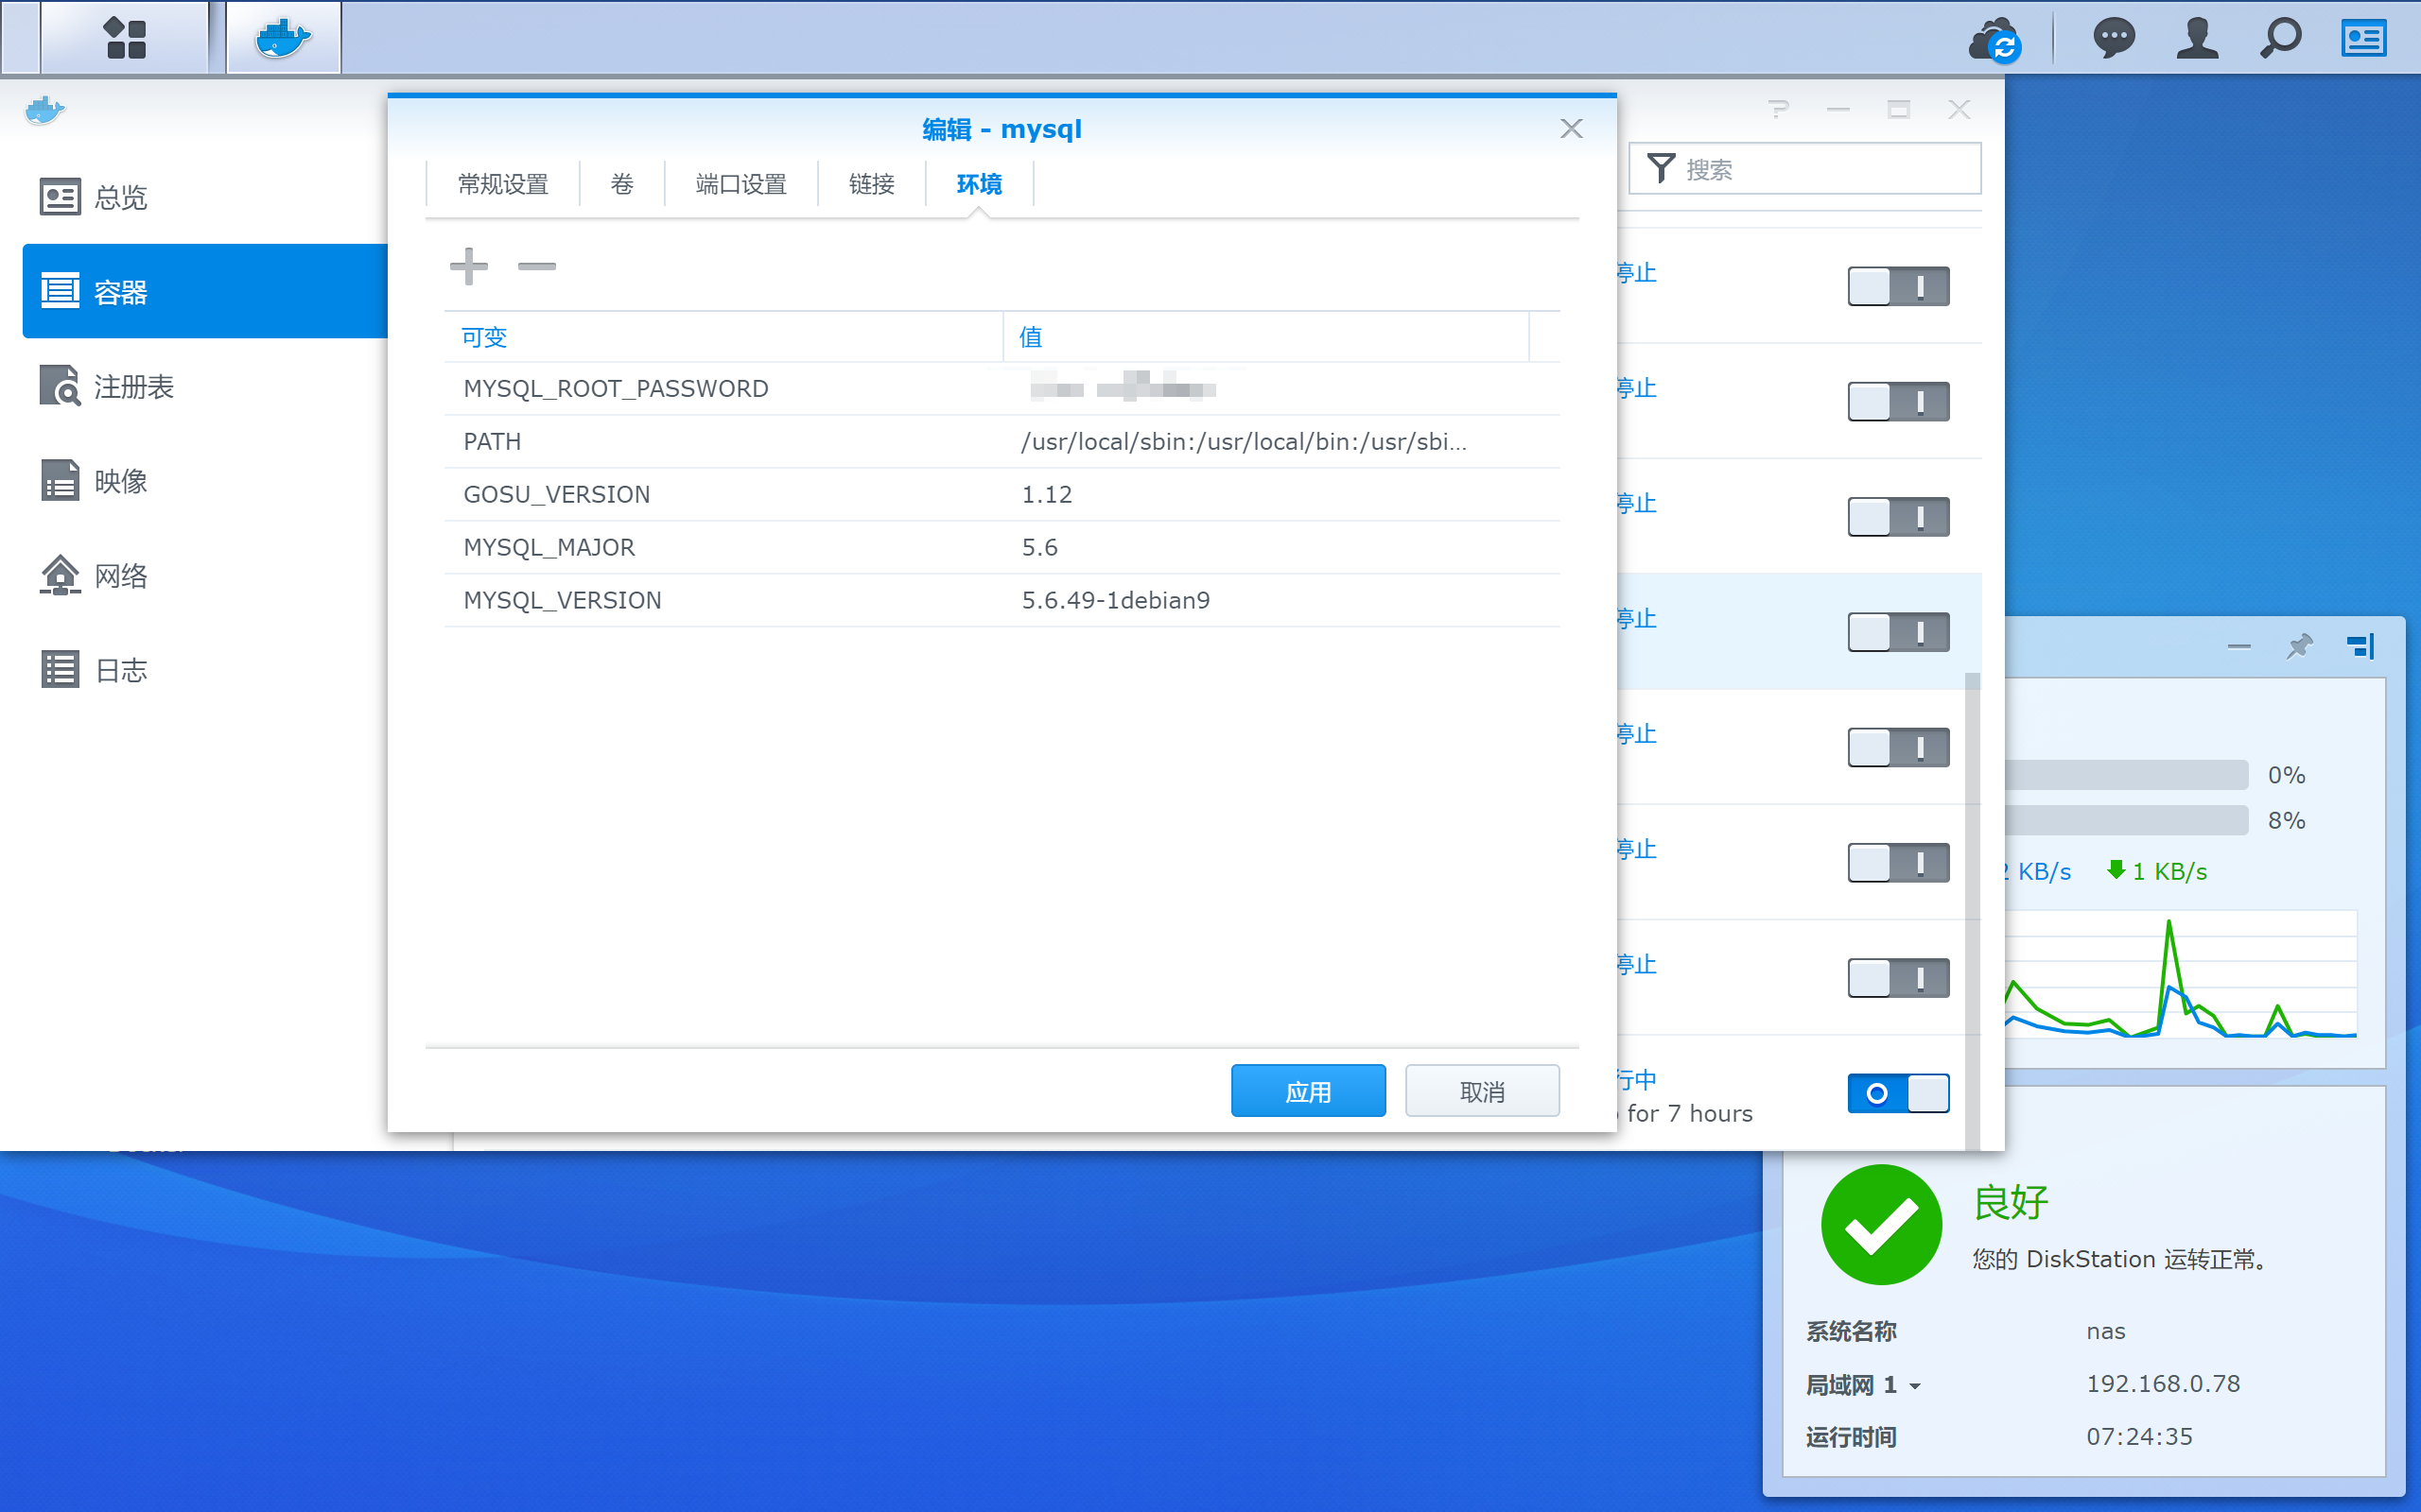
Task: Open the Docker window help icon
Action: 1778,109
